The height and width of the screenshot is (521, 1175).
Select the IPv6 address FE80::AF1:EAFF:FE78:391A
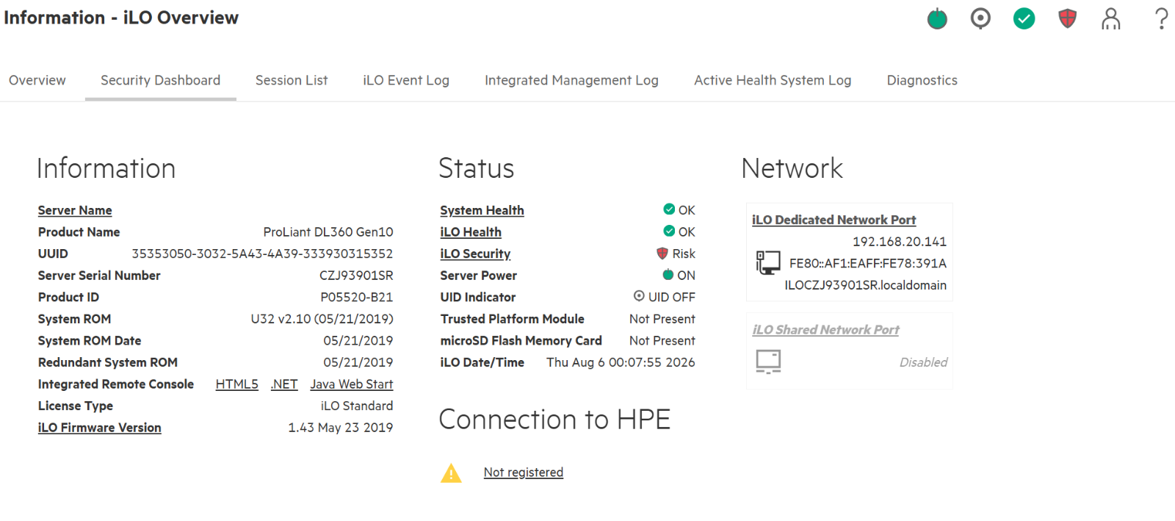point(868,263)
